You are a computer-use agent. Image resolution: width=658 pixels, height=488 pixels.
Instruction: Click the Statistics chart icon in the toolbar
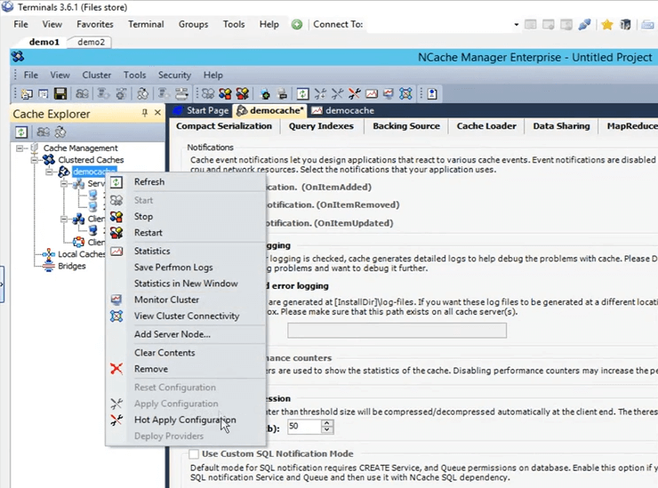tap(372, 93)
